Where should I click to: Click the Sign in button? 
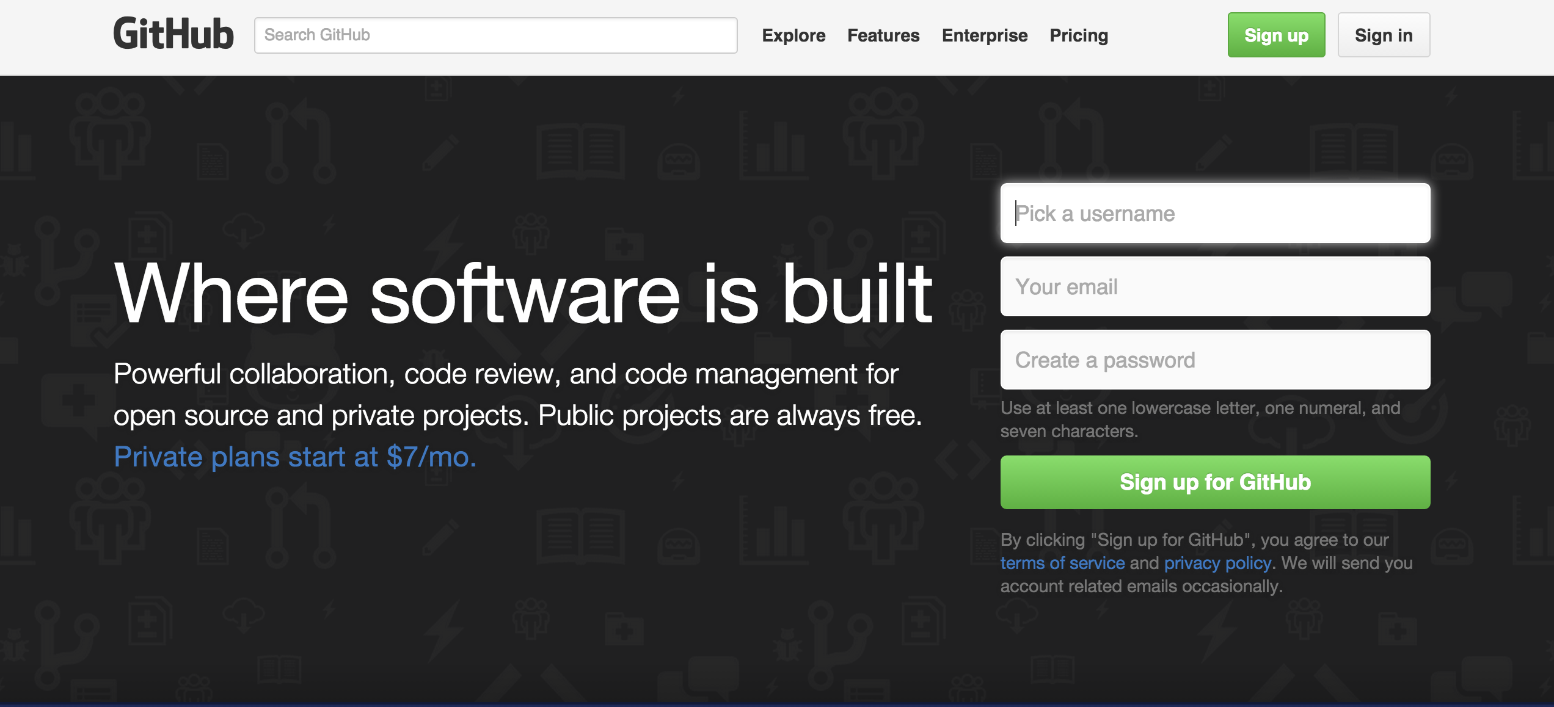(x=1384, y=35)
